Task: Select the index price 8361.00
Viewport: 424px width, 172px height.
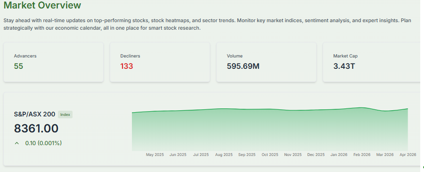Action: 36,129
